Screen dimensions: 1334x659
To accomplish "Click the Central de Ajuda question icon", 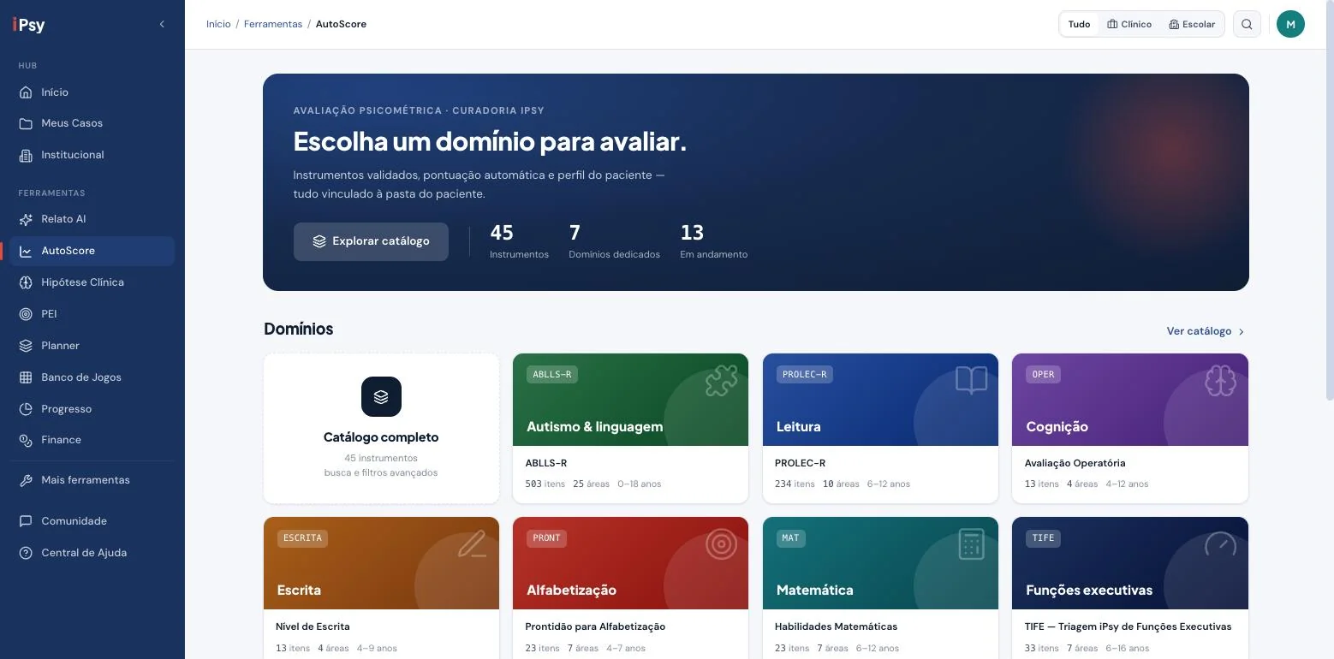I will pos(26,553).
